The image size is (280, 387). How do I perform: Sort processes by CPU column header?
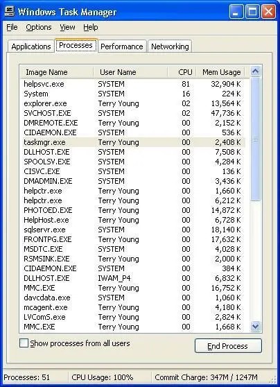coord(182,72)
